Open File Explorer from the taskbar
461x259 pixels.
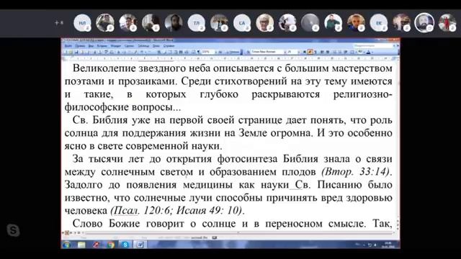(81, 245)
